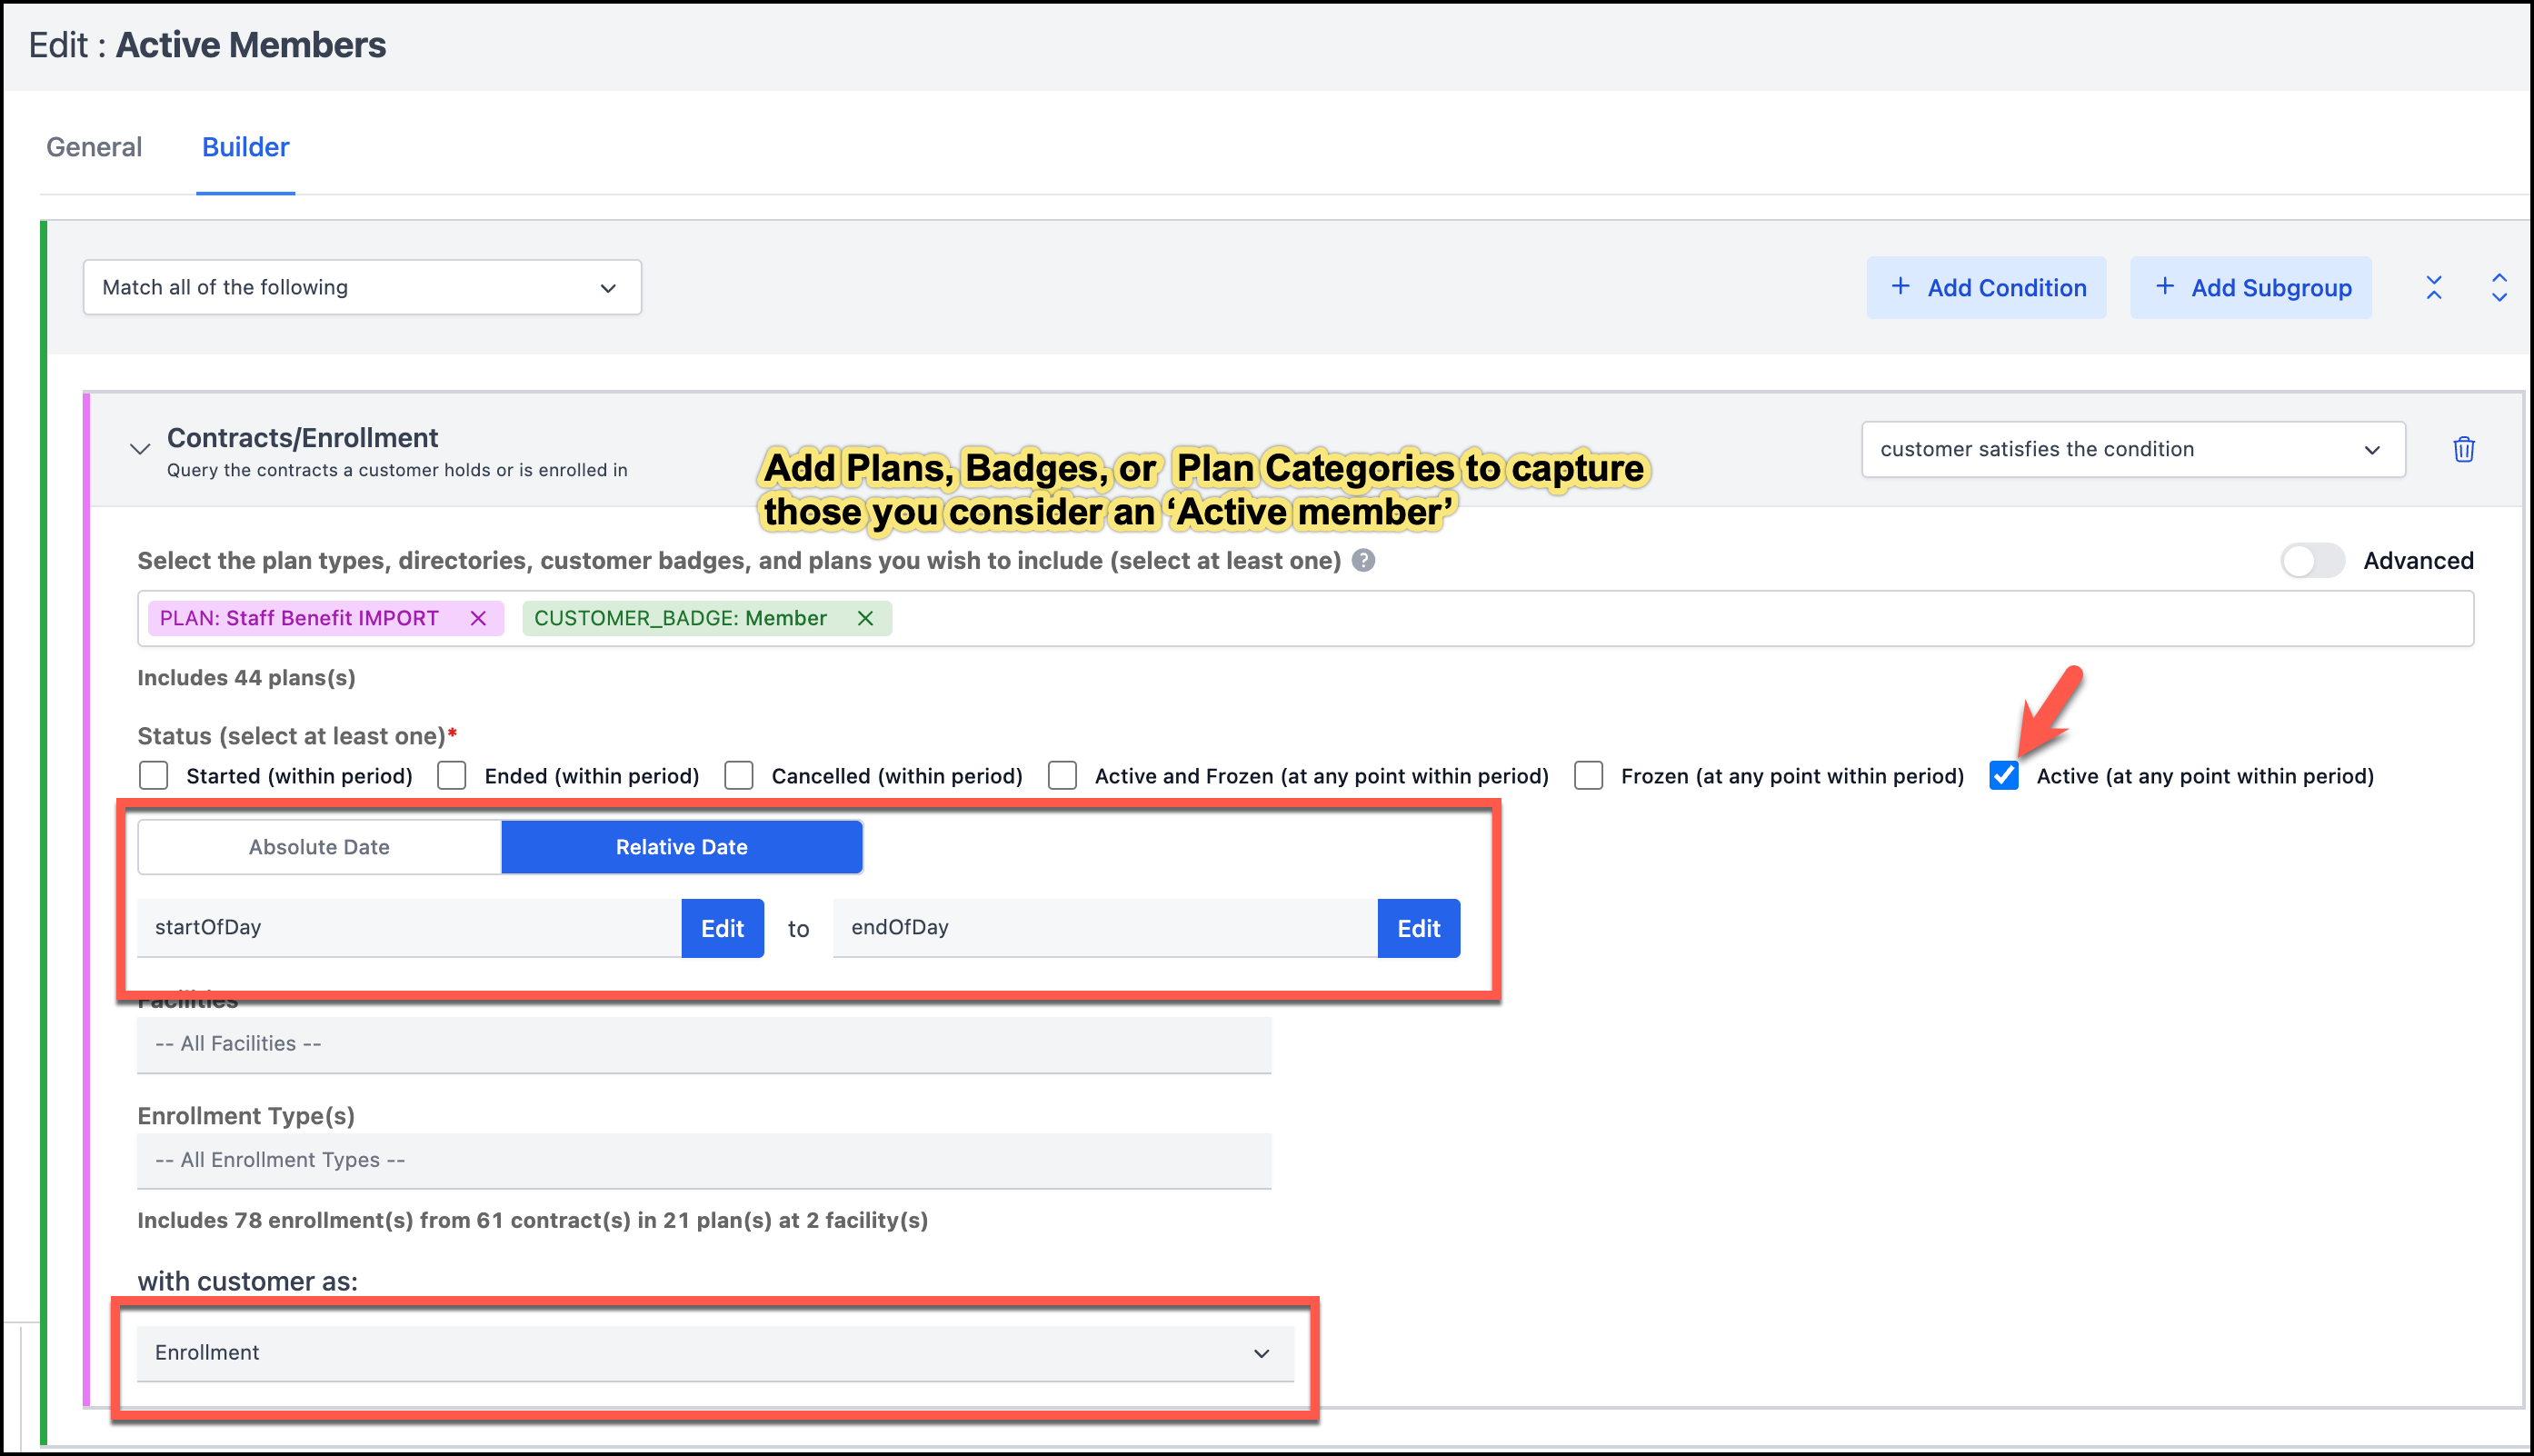This screenshot has width=2534, height=1456.
Task: Click the Add Subgroup button
Action: tap(2250, 288)
